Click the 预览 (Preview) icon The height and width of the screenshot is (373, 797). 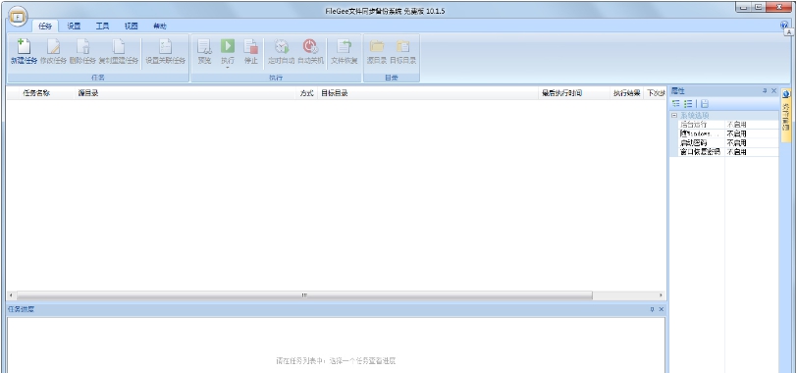(204, 47)
